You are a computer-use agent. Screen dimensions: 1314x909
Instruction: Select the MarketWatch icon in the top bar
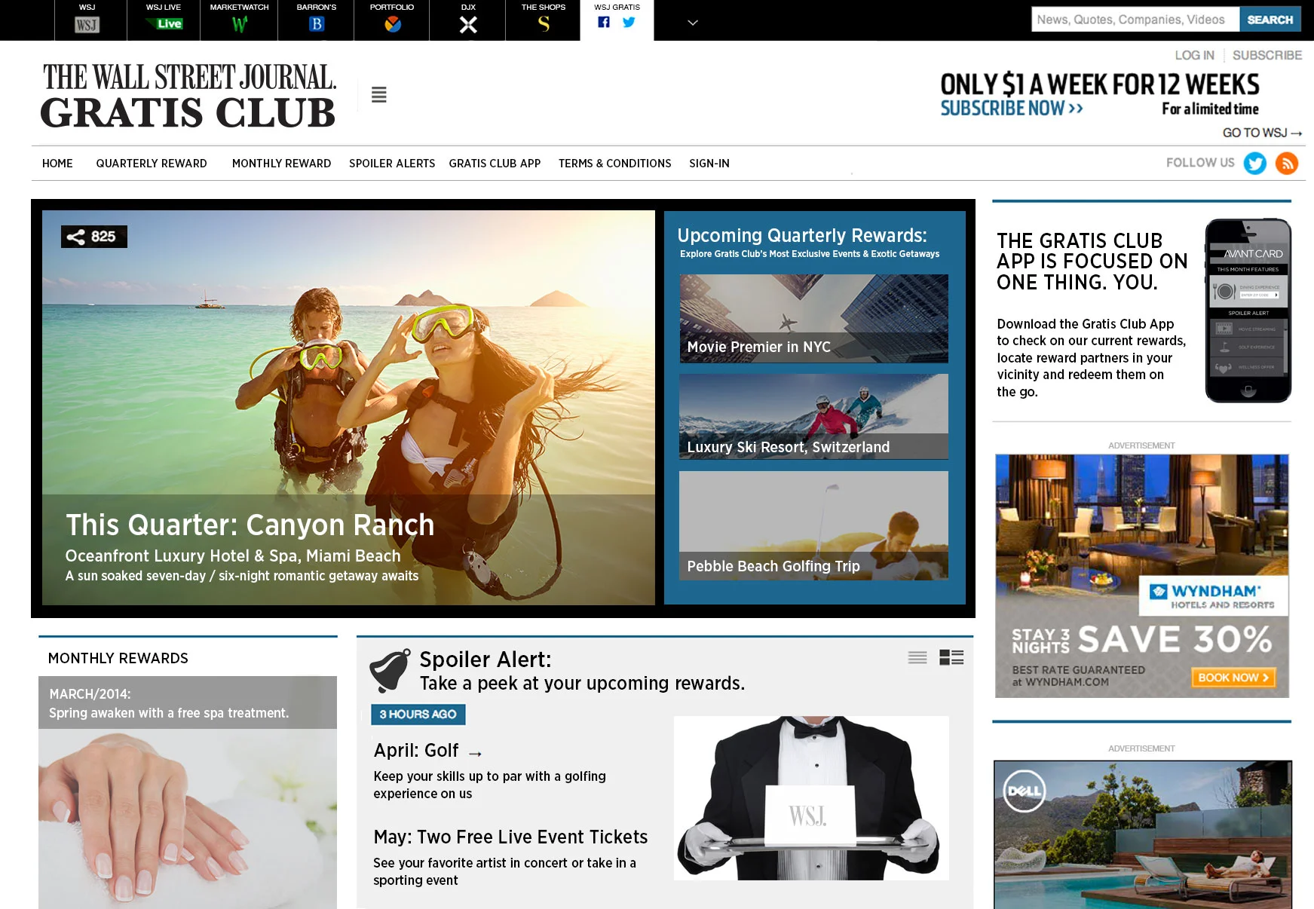240,23
